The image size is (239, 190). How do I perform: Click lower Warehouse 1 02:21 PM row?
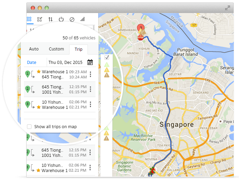tap(61, 168)
